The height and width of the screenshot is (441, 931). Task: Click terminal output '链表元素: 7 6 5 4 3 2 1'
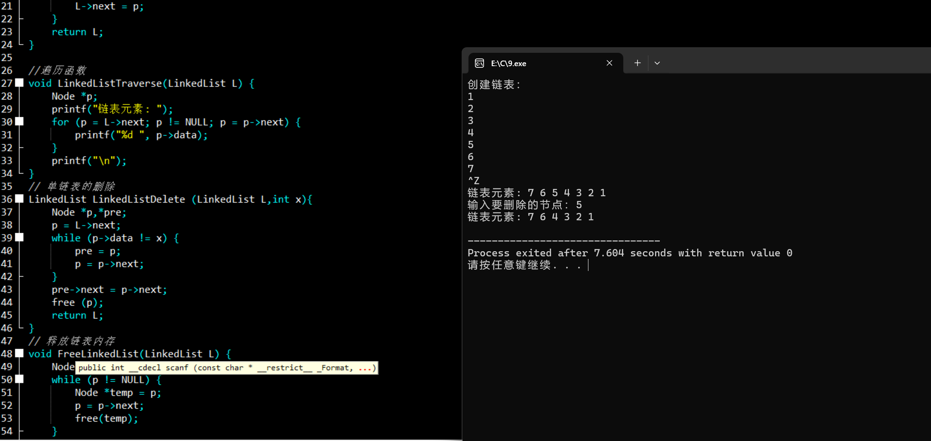tap(537, 193)
